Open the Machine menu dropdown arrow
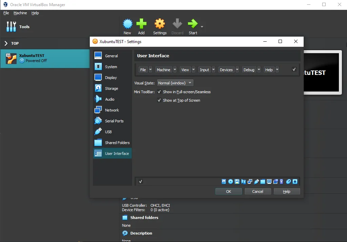Viewport: 347px width, 242px height. (x=176, y=69)
